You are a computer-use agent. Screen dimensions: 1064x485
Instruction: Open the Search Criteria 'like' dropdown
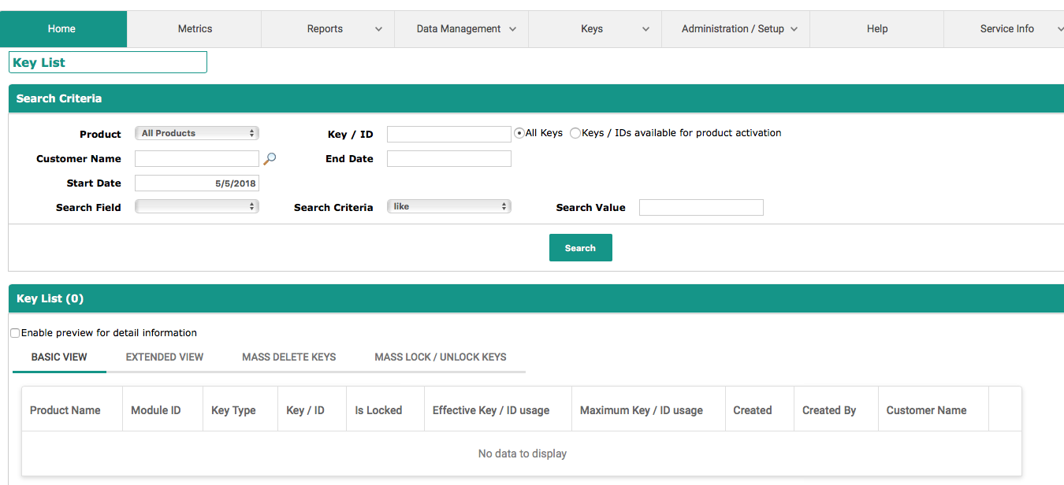[x=448, y=206]
